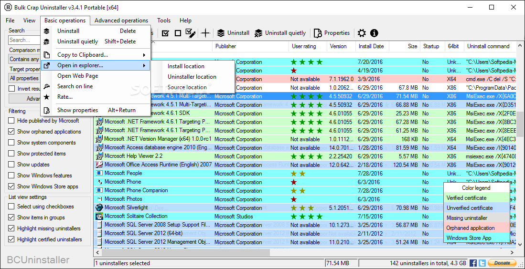Select the crosshair target-window toolbar icon
The height and width of the screenshot is (269, 525).
[x=205, y=33]
